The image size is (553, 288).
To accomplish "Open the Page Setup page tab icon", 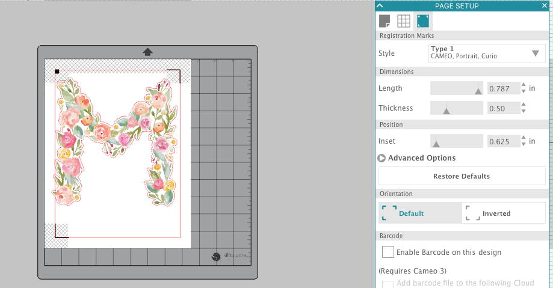I will pos(385,21).
